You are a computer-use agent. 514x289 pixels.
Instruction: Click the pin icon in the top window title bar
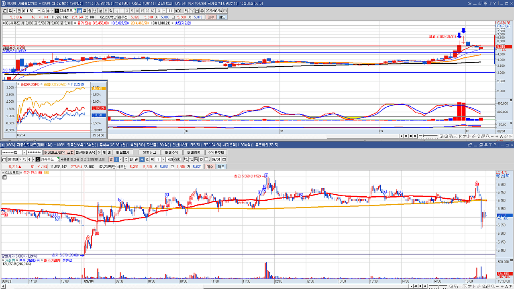click(485, 4)
